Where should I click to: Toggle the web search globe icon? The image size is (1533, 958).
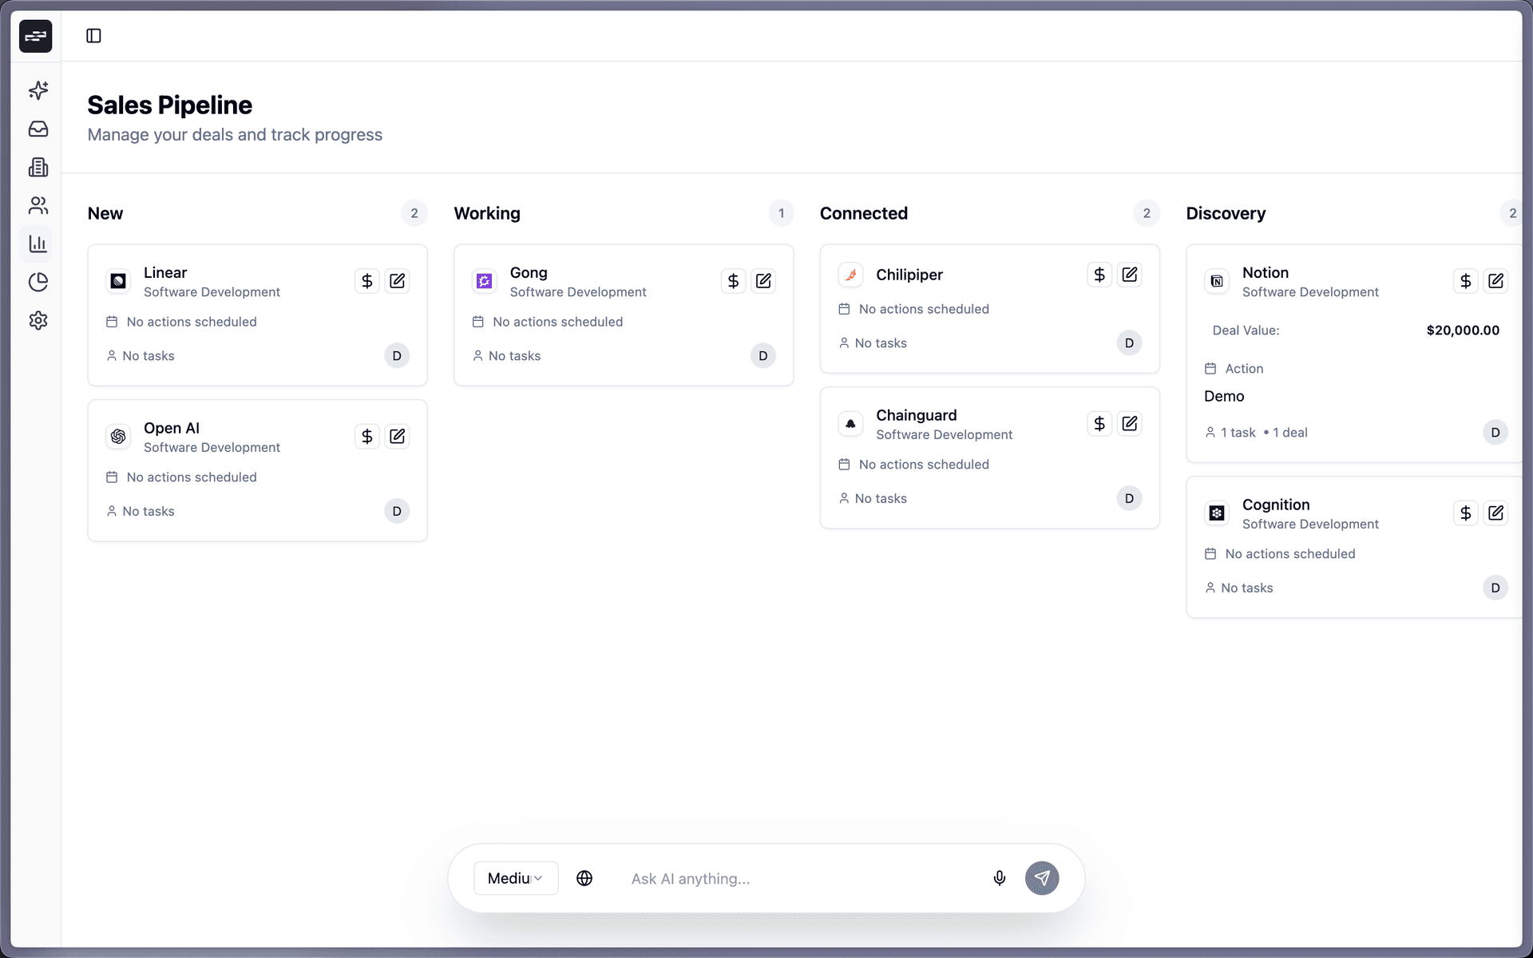pyautogui.click(x=584, y=878)
